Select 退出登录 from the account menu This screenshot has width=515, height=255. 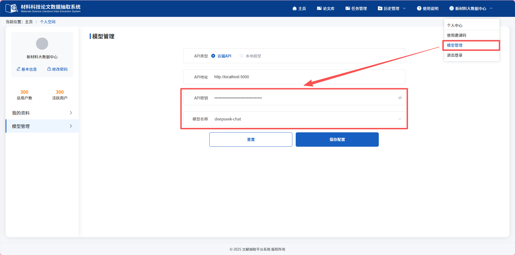[x=455, y=55]
